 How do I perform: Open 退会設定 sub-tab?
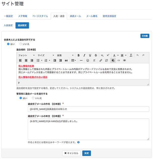(x=22, y=25)
